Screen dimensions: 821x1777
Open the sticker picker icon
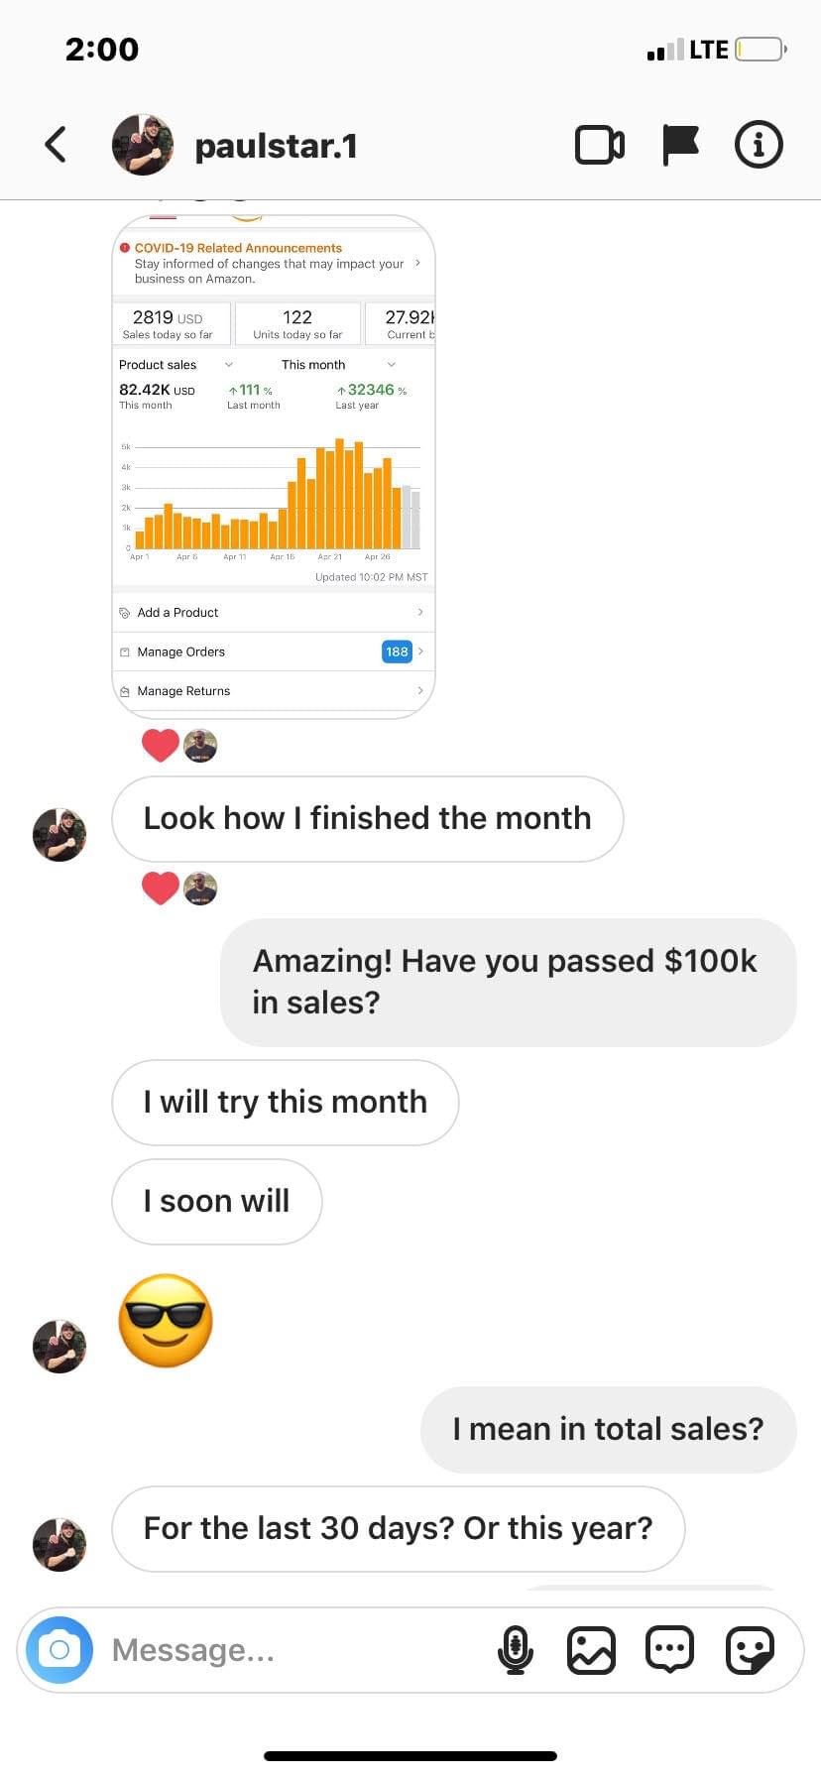[x=750, y=1650]
